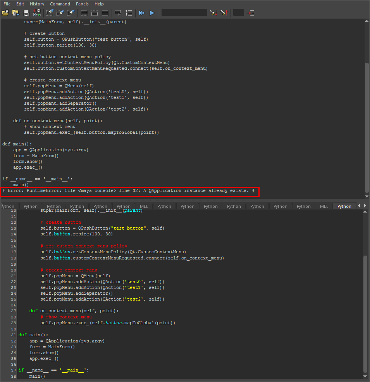Click inside the toolbar search field
The image size is (370, 382).
pyautogui.click(x=184, y=13)
